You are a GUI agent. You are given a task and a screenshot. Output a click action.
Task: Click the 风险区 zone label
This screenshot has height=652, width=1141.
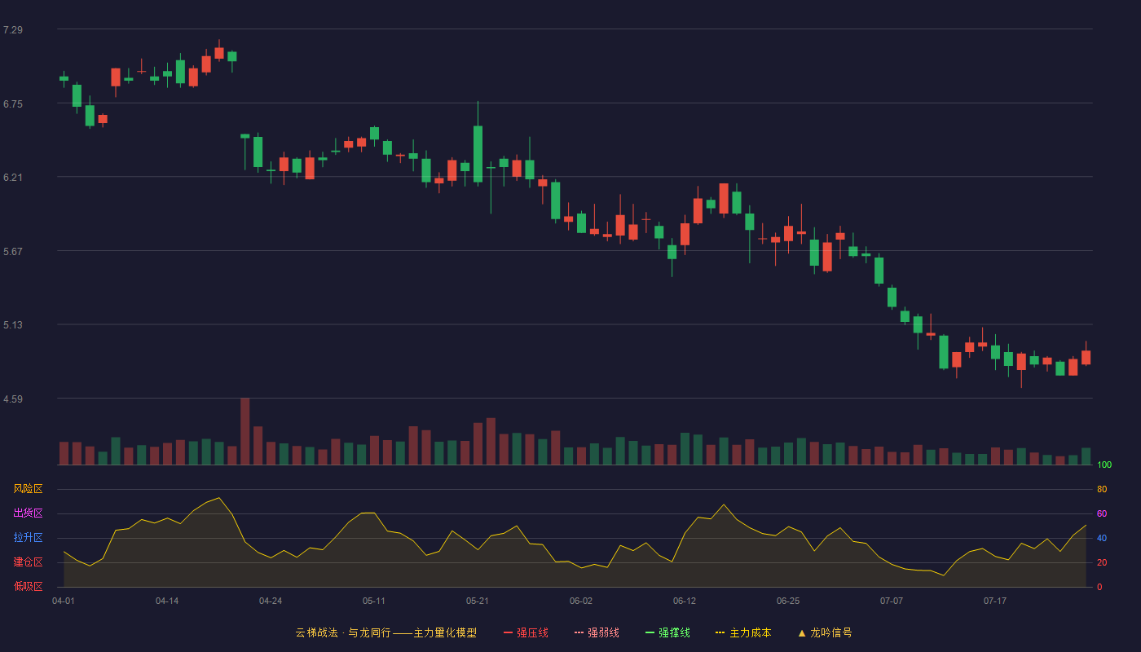click(x=28, y=489)
